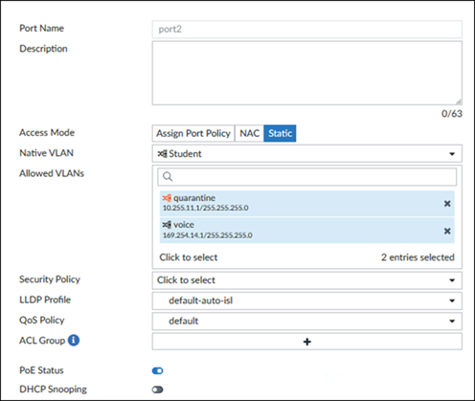Remove the quarantine VLAN entry
475x401 pixels.
[x=447, y=204]
